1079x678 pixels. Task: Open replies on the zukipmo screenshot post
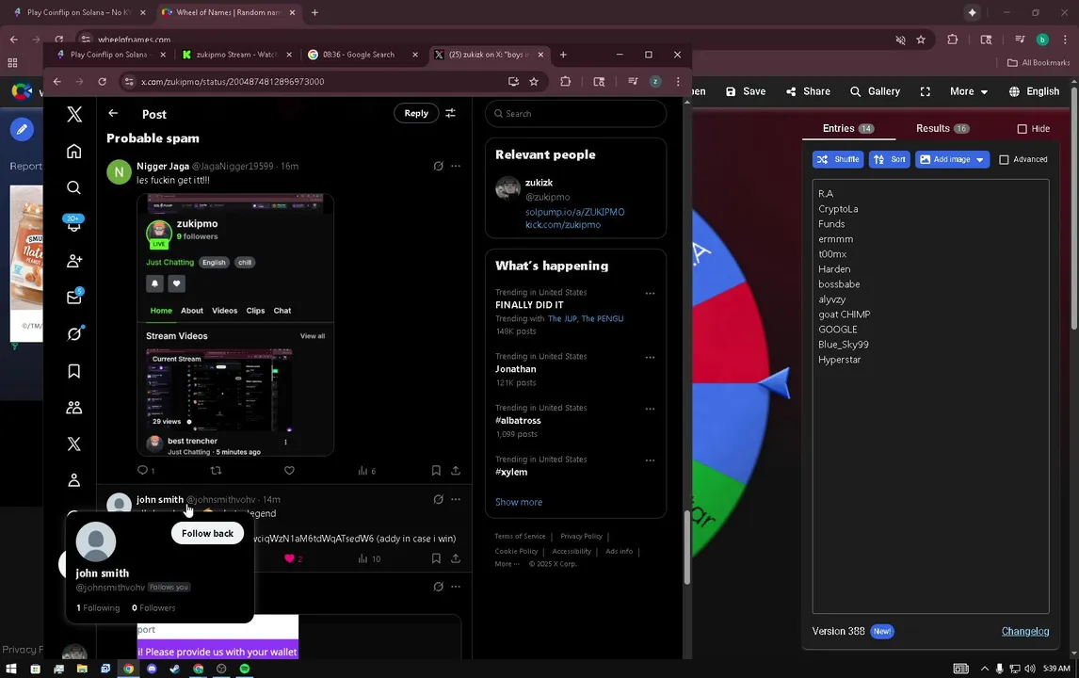(x=145, y=471)
